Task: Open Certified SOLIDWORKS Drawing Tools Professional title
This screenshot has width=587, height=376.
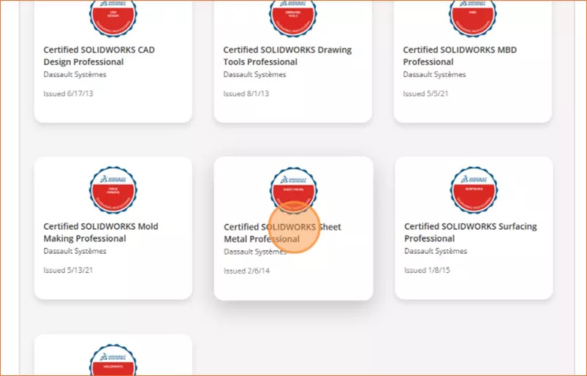Action: [287, 56]
